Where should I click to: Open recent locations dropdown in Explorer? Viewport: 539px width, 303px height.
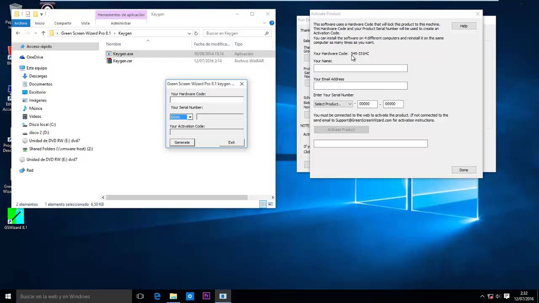tap(35, 33)
